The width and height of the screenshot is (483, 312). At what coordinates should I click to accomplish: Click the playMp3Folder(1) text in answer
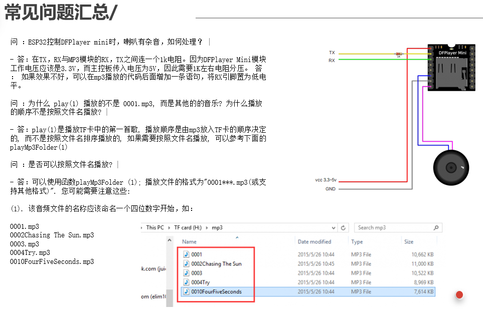39,147
